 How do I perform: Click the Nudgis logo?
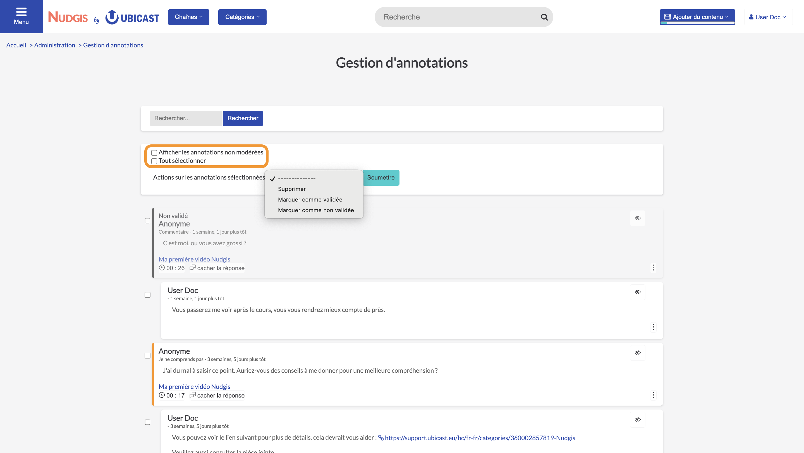(68, 17)
